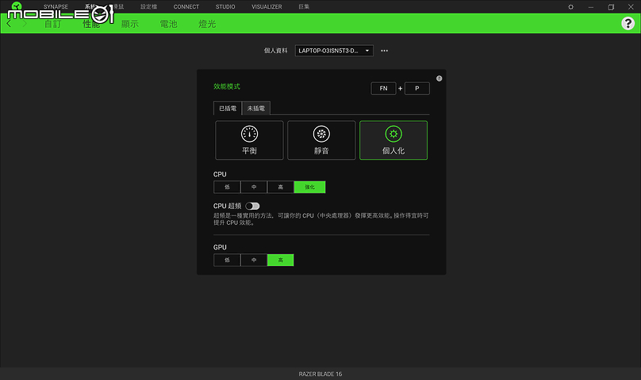The image size is (641, 380).
Task: Open the SYNAPSE top menu
Action: click(x=56, y=7)
